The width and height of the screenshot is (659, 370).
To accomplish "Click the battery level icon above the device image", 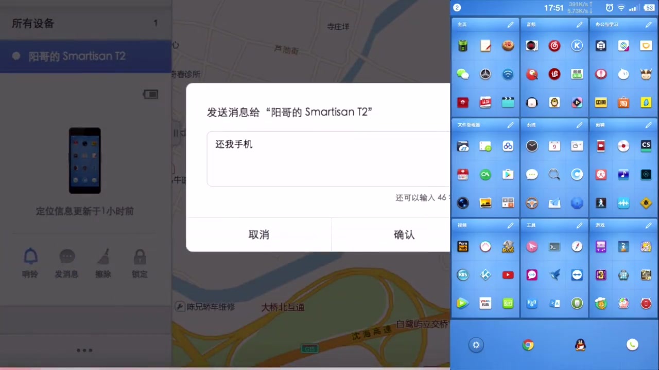I will click(150, 94).
